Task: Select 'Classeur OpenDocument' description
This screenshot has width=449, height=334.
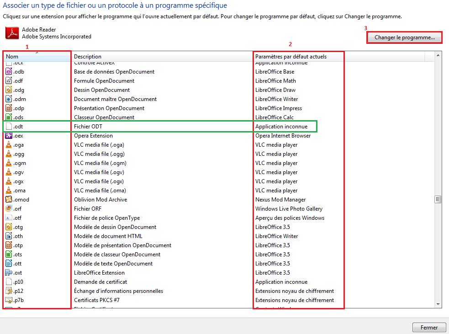Action: [x=104, y=117]
